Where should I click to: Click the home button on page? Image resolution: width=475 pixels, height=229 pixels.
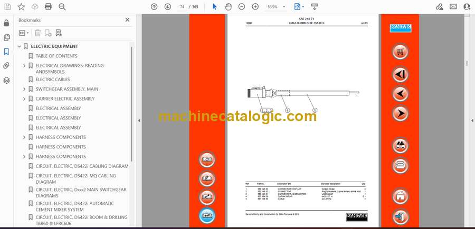tap(400, 196)
